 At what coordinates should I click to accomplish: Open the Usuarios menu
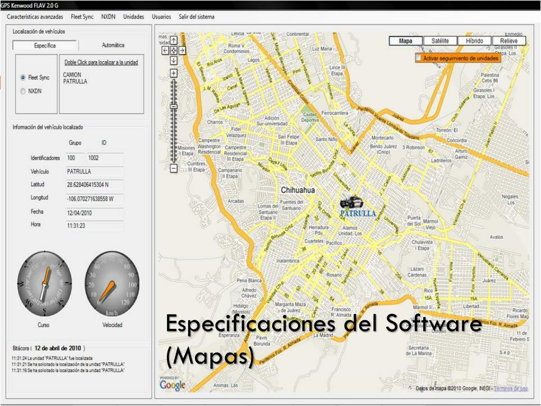(x=162, y=16)
